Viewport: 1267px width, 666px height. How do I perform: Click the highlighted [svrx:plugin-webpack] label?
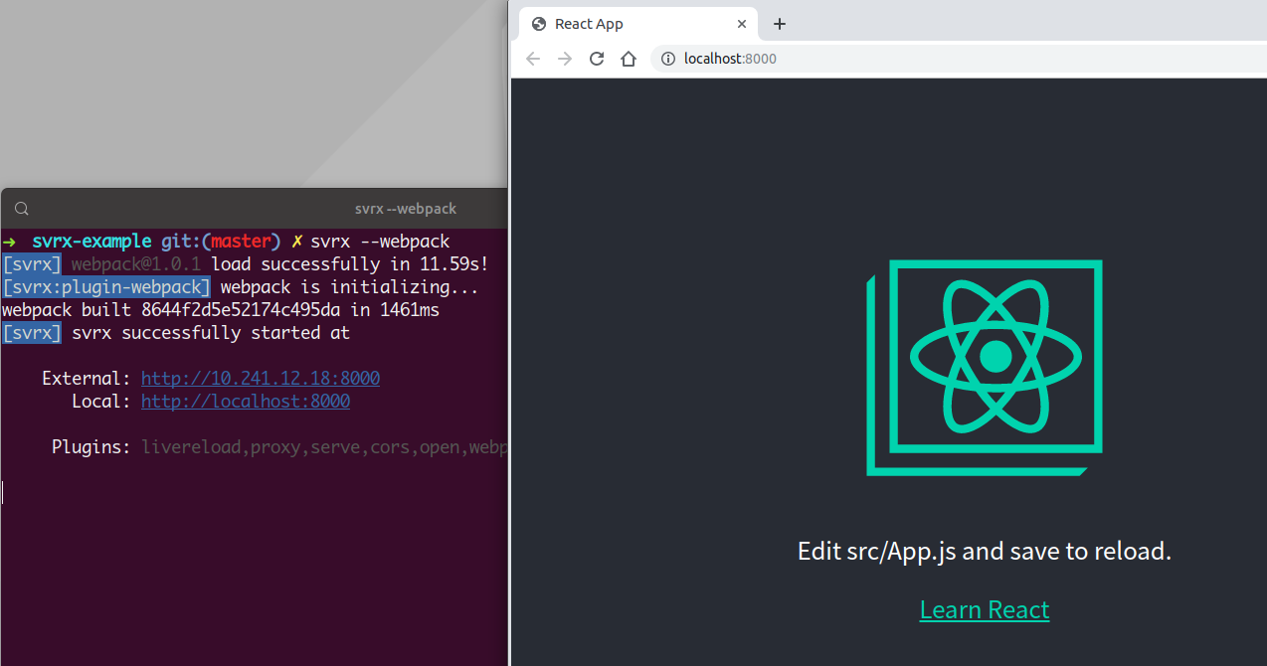point(106,287)
